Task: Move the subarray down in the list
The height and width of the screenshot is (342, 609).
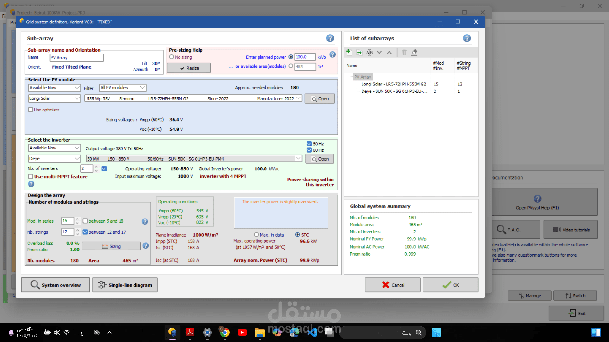Action: 379,52
